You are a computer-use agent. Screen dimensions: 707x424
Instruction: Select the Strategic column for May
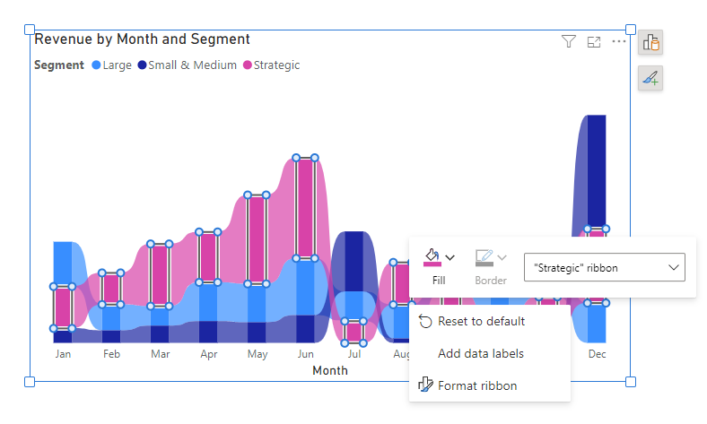257,239
